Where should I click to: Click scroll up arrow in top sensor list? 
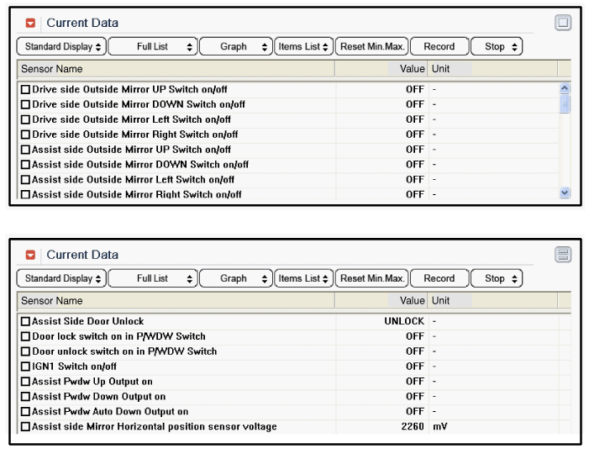[x=564, y=88]
